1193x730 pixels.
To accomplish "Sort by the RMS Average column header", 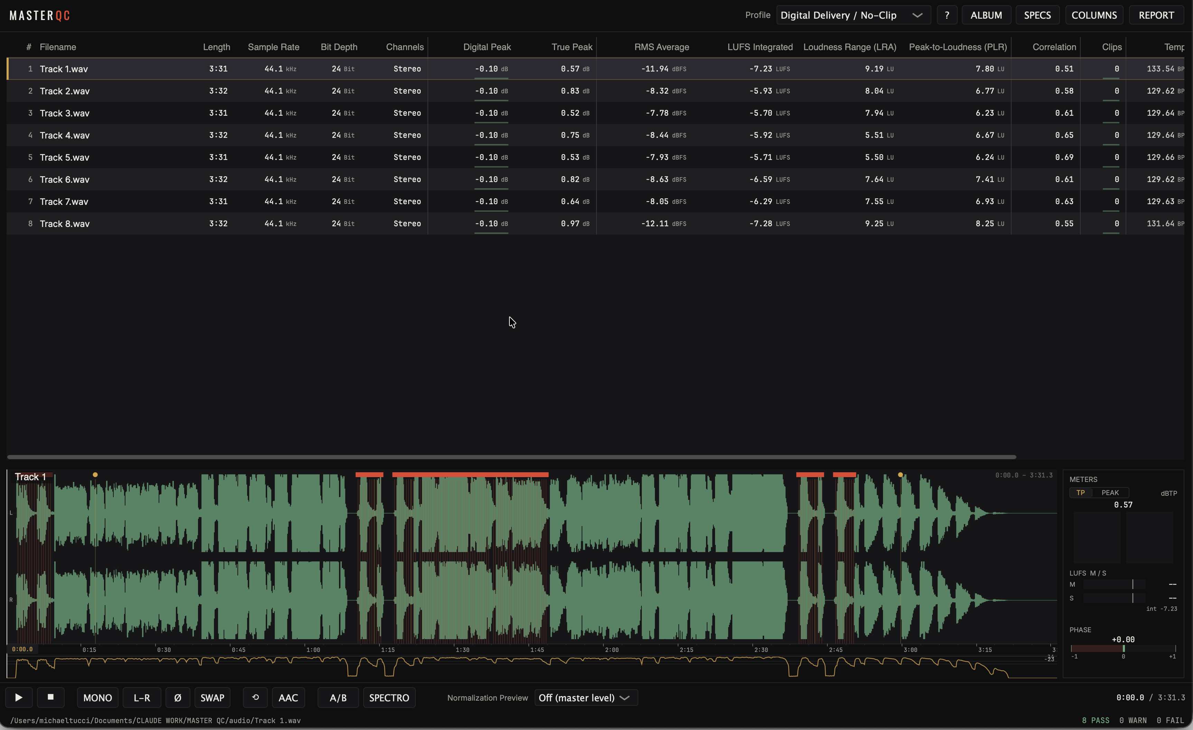I will pyautogui.click(x=661, y=47).
